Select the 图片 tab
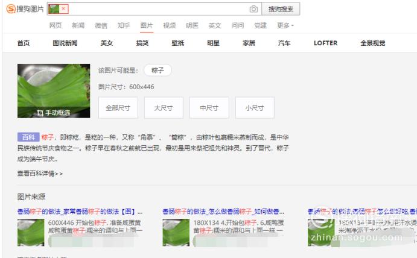Image resolution: width=417 pixels, height=258 pixels. [147, 25]
